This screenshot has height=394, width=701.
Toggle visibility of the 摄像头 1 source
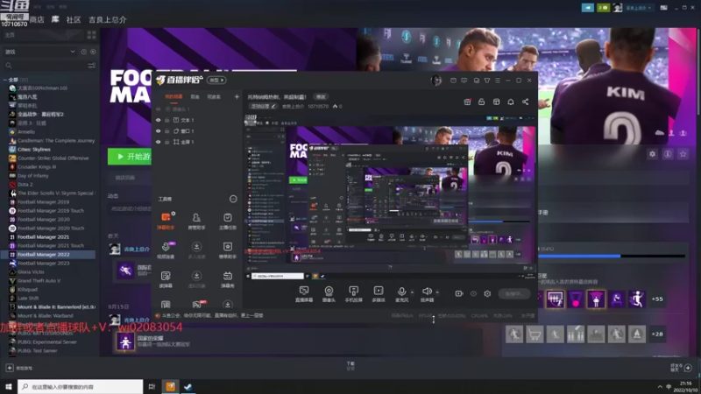click(x=159, y=109)
